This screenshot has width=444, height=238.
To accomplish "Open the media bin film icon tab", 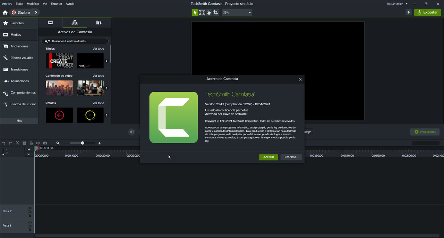I will (x=51, y=23).
